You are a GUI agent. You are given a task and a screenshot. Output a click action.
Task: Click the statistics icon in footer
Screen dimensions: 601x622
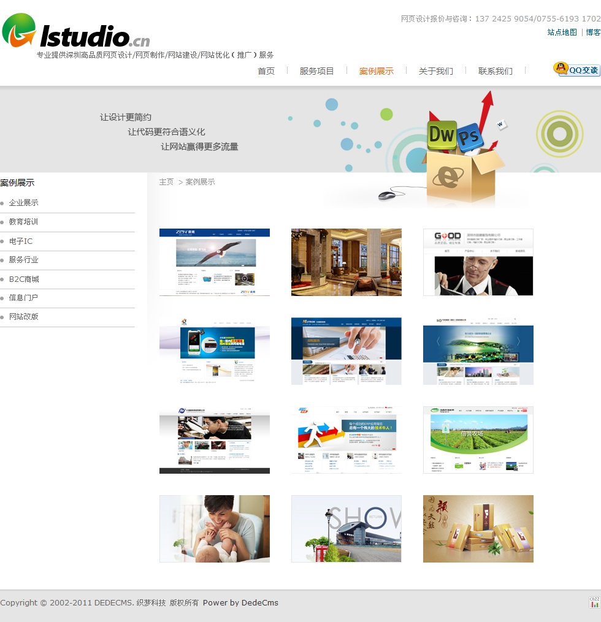point(594,602)
